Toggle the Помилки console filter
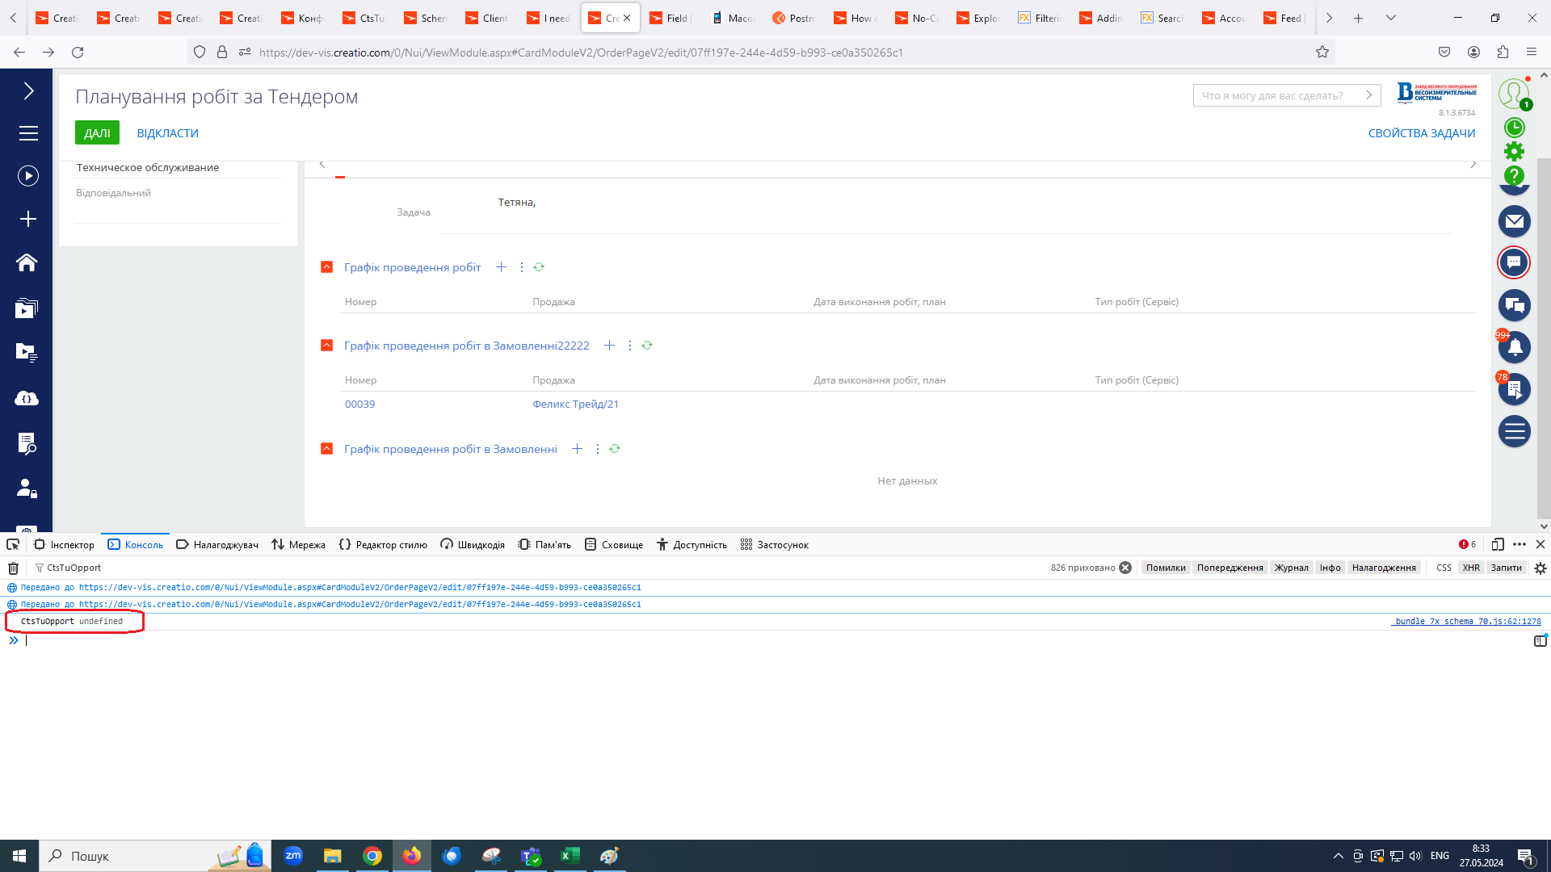1551x872 pixels. pos(1166,568)
